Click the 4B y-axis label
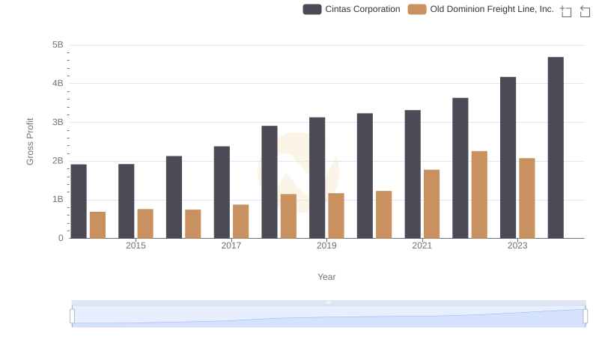 (58, 83)
